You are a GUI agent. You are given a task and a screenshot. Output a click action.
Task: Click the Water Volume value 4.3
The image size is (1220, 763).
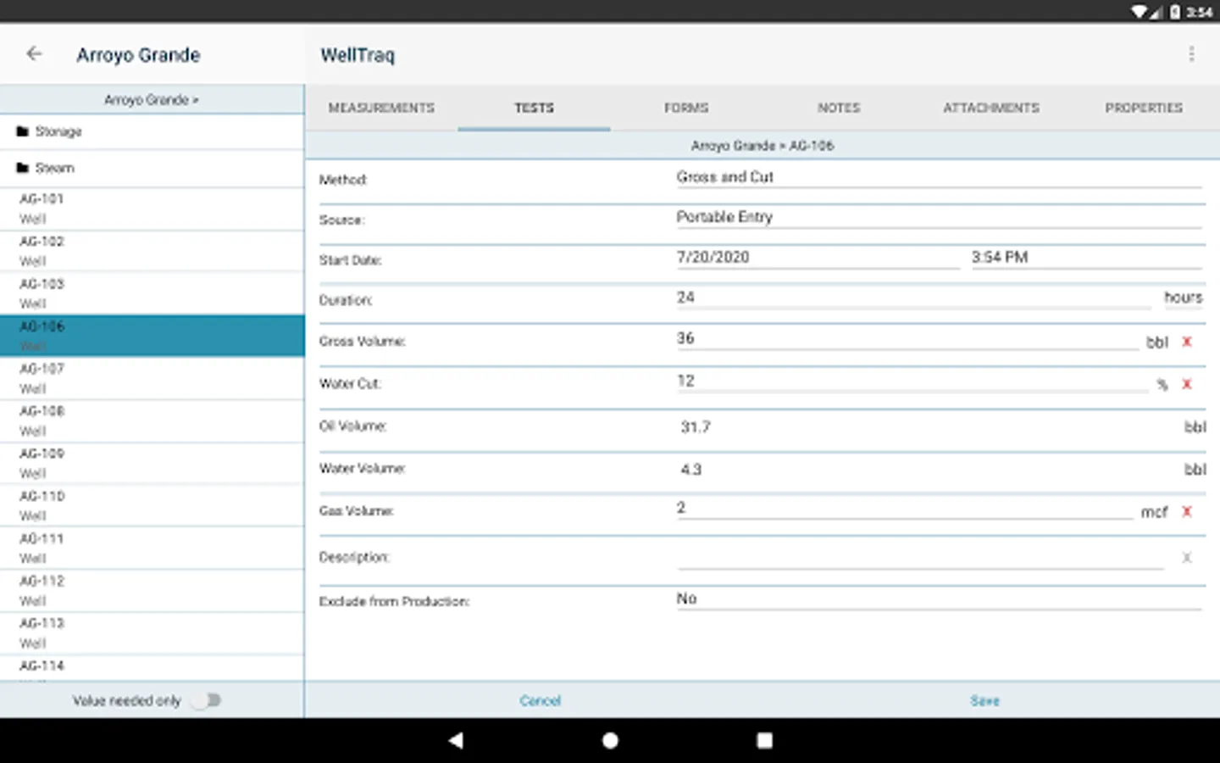(x=691, y=470)
